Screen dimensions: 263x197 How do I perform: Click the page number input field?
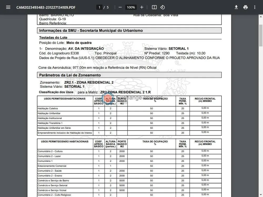coord(99,7)
